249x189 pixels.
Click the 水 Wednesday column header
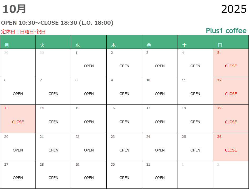coord(78,45)
